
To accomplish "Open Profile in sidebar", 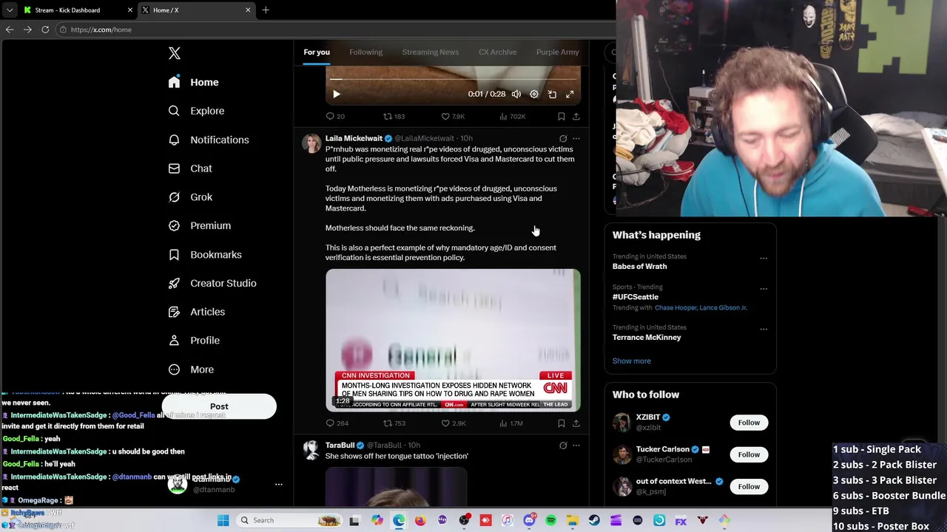I will (x=194, y=341).
